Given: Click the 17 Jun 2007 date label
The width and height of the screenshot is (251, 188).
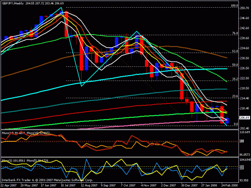Looking at the screenshot, I should 49,185.
